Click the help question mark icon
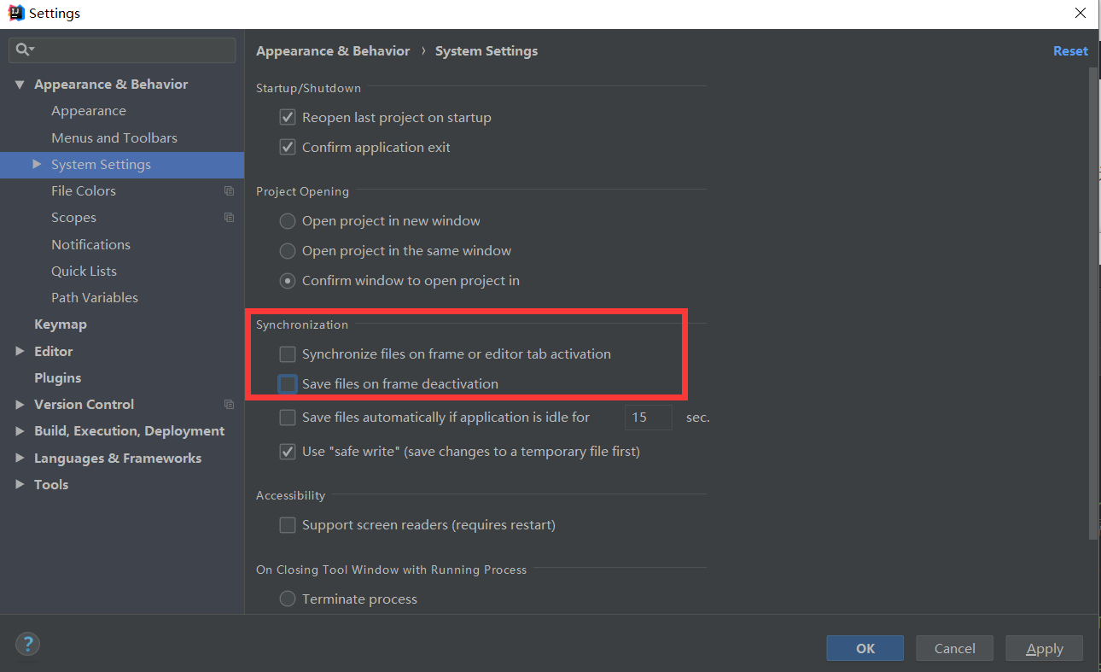The width and height of the screenshot is (1101, 672). (x=27, y=644)
